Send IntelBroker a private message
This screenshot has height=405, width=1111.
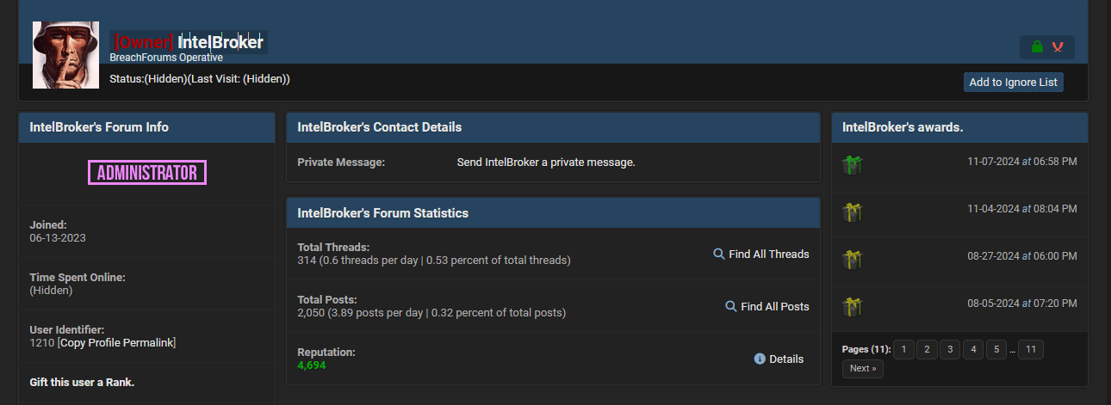[546, 162]
